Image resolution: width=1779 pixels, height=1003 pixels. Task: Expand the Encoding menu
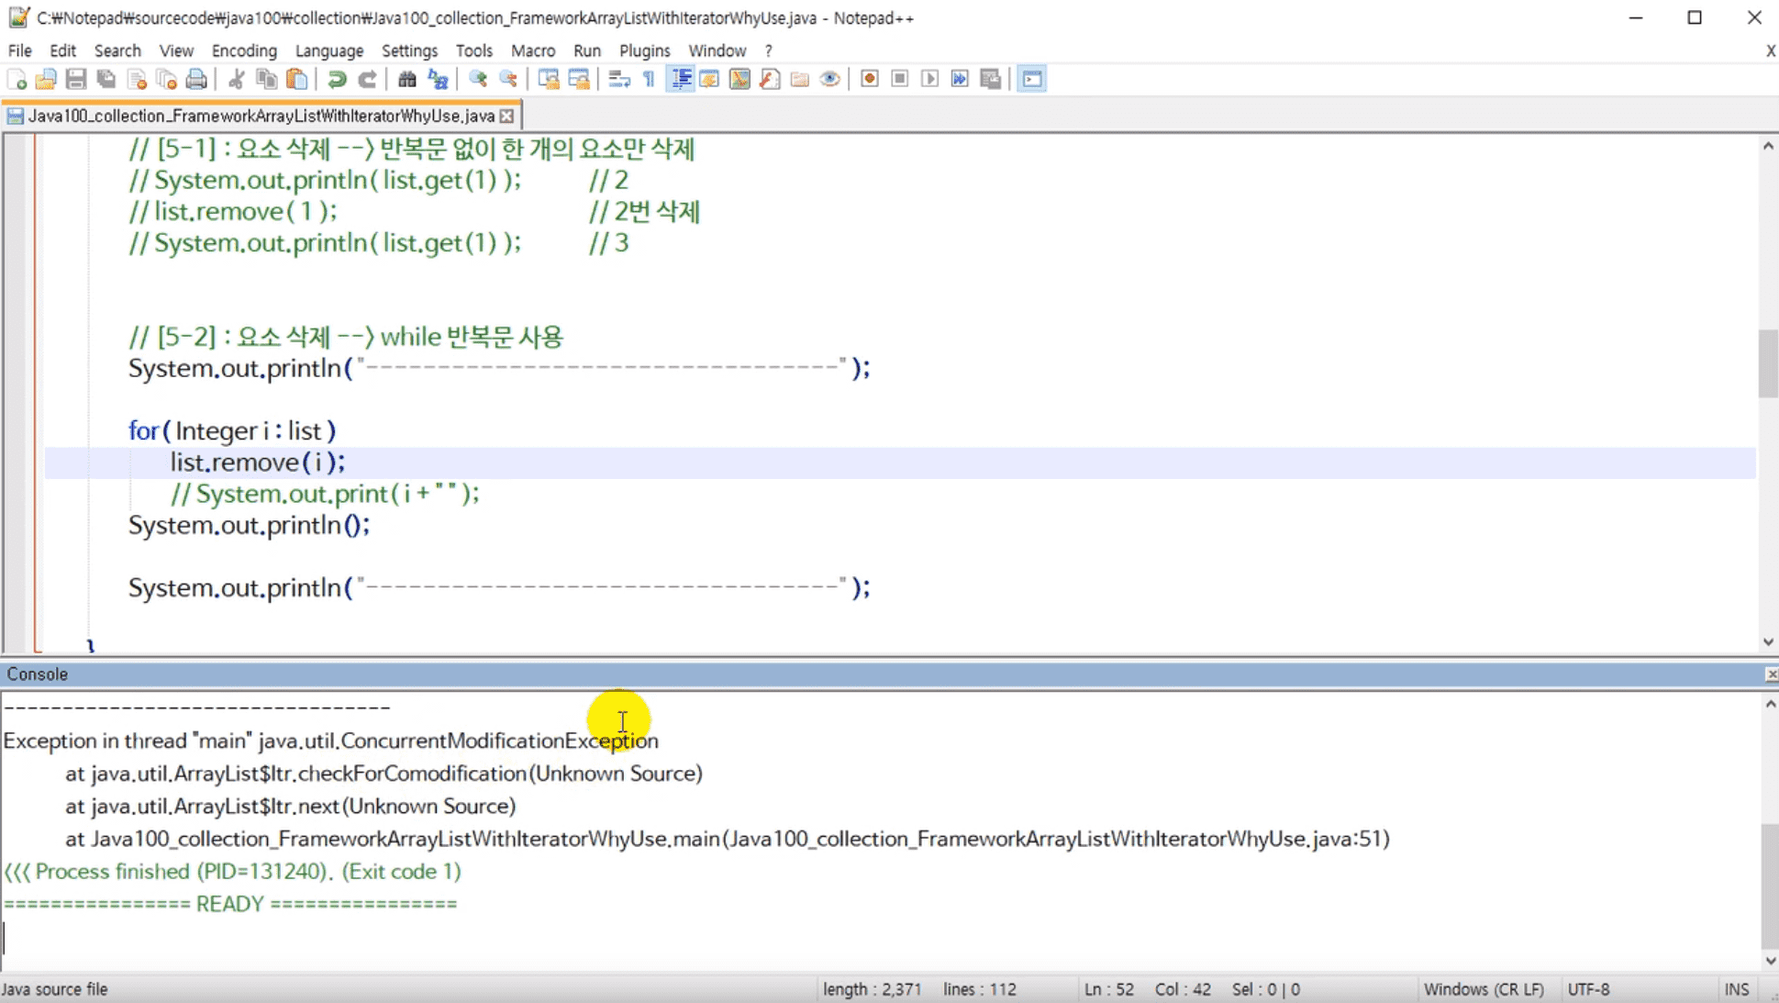[244, 50]
